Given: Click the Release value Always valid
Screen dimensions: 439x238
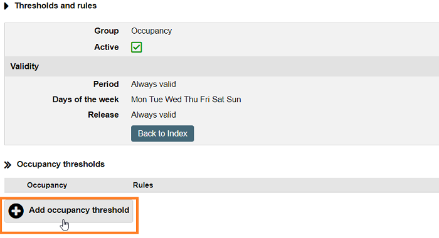Looking at the screenshot, I should (x=154, y=115).
